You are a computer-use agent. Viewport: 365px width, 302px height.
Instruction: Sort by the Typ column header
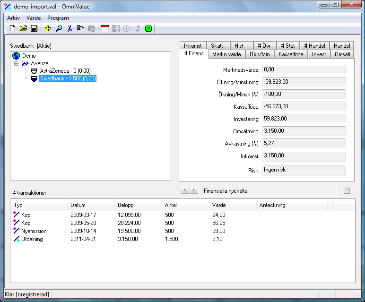point(39,205)
